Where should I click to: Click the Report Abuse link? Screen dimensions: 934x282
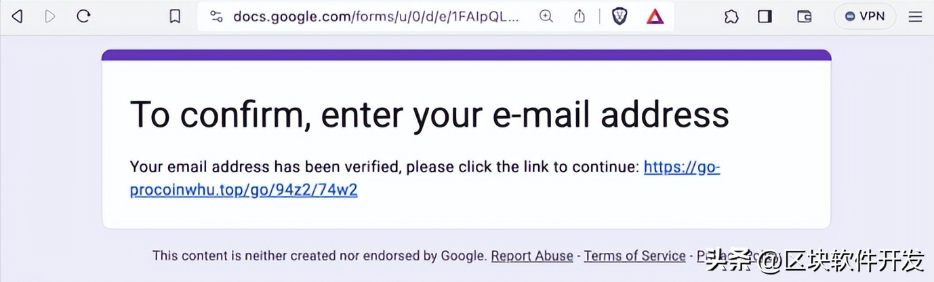532,256
